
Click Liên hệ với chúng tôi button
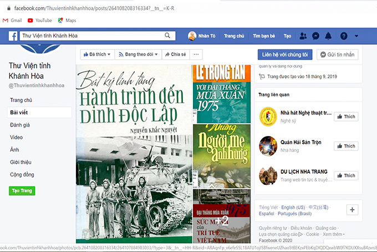click(x=286, y=54)
